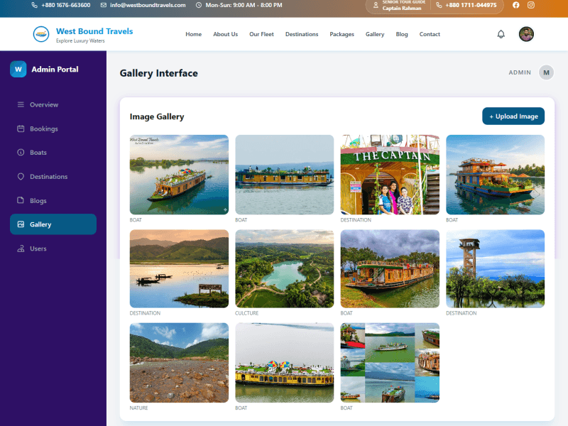Click the Admin Portal W badge

[18, 70]
